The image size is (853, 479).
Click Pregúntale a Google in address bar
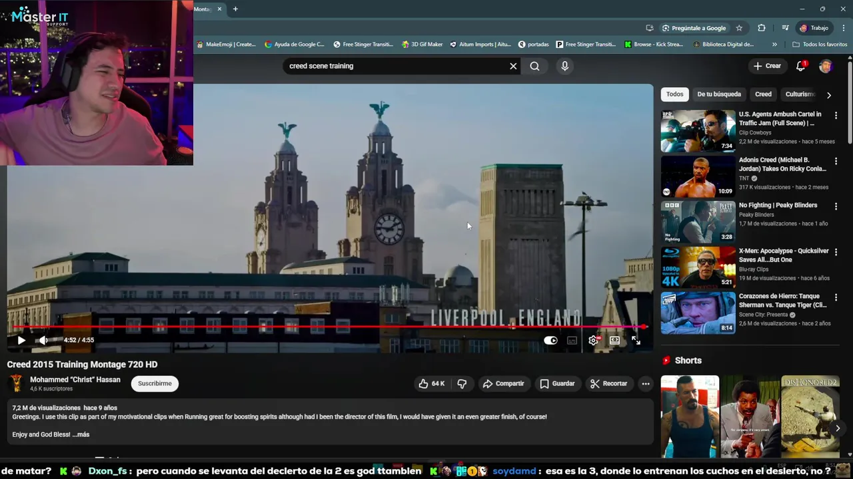pos(694,28)
